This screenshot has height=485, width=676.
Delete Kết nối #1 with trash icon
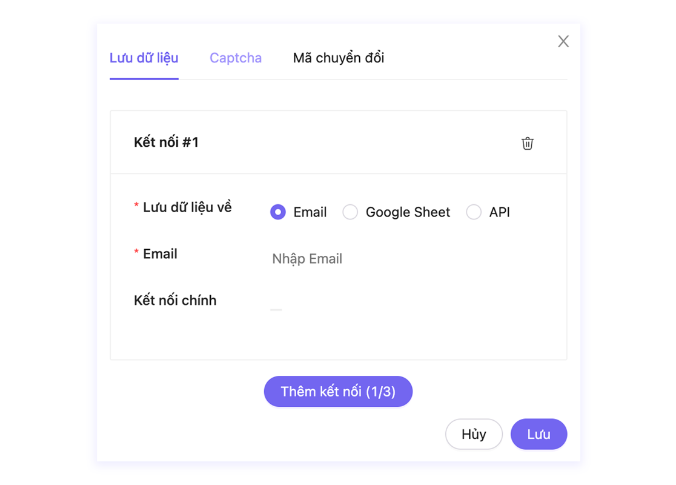[x=528, y=143]
